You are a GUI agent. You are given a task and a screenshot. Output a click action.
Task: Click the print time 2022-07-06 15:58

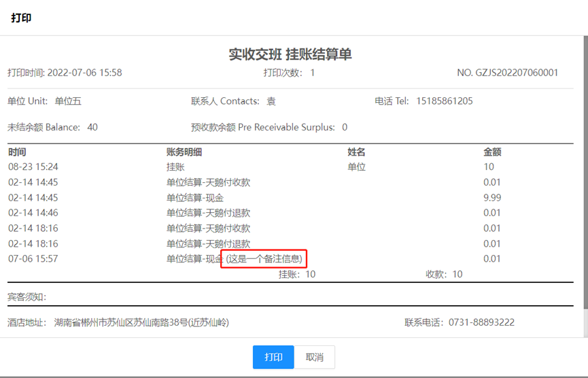click(x=85, y=73)
